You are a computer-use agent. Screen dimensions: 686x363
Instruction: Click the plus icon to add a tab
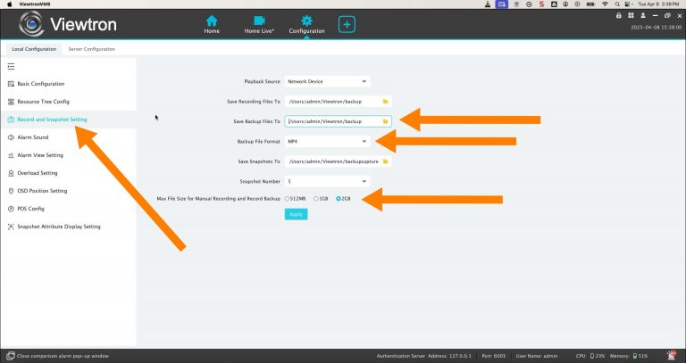346,24
